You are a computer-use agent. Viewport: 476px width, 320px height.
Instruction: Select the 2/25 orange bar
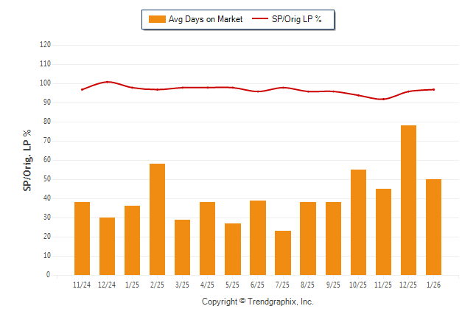[x=157, y=220]
